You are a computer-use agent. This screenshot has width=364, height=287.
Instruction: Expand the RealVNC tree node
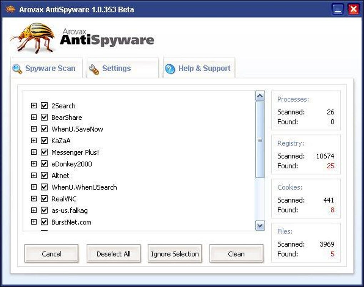pyautogui.click(x=34, y=199)
